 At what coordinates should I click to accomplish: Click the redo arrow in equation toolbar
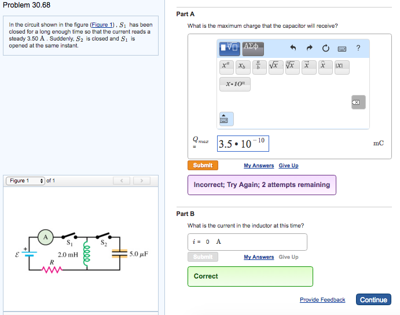[310, 47]
